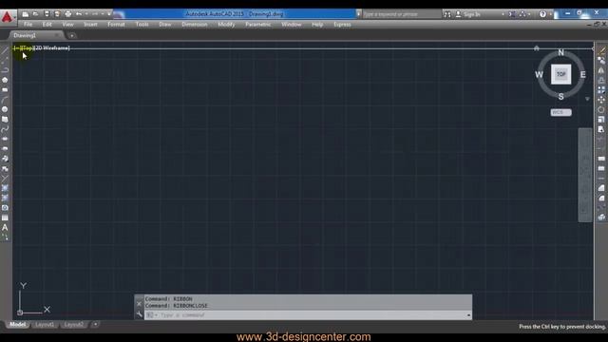The image size is (608, 342).
Task: Click the Insert Block icon in Draw toolbar
Action: click(5, 159)
